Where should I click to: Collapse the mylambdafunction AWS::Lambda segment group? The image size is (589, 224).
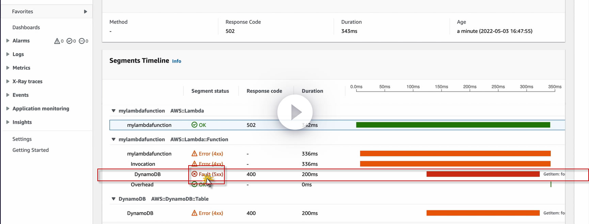(113, 111)
